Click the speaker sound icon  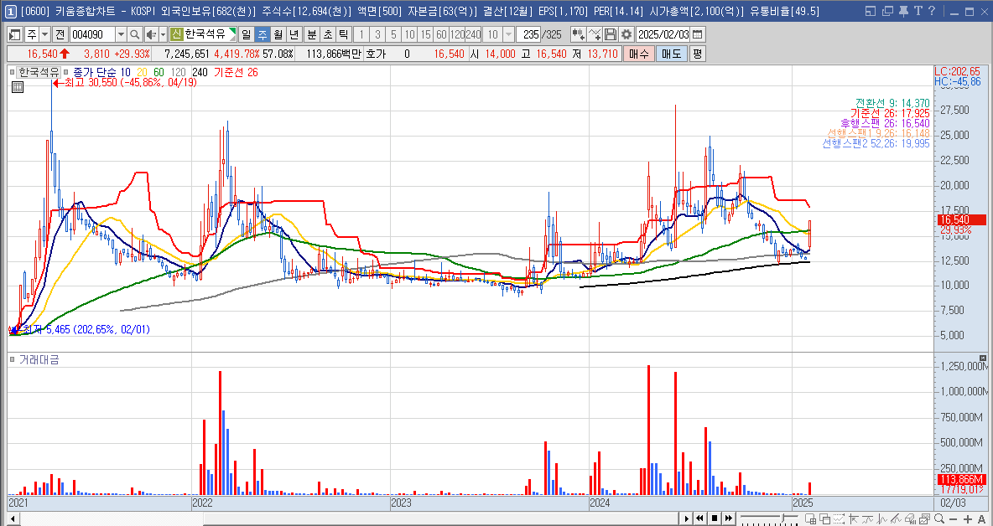[x=151, y=34]
